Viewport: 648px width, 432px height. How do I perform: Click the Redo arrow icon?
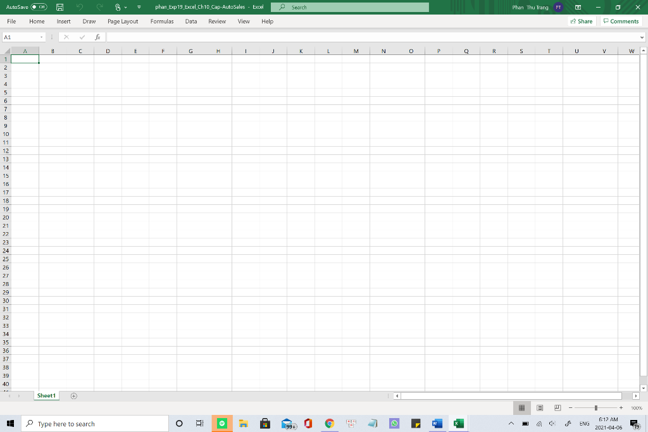pyautogui.click(x=99, y=7)
